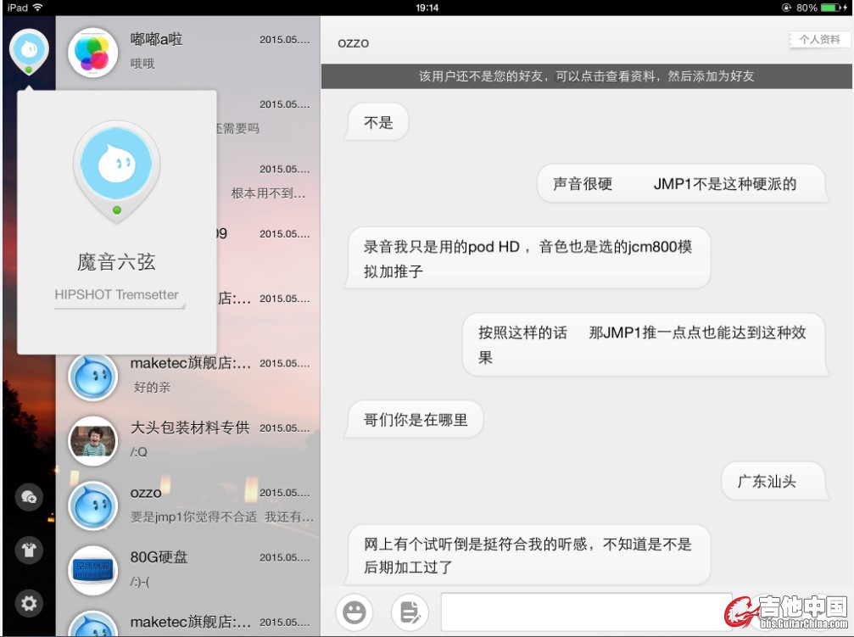Open the new chat bubble icon in sidebar
This screenshot has width=854, height=637.
[x=29, y=497]
